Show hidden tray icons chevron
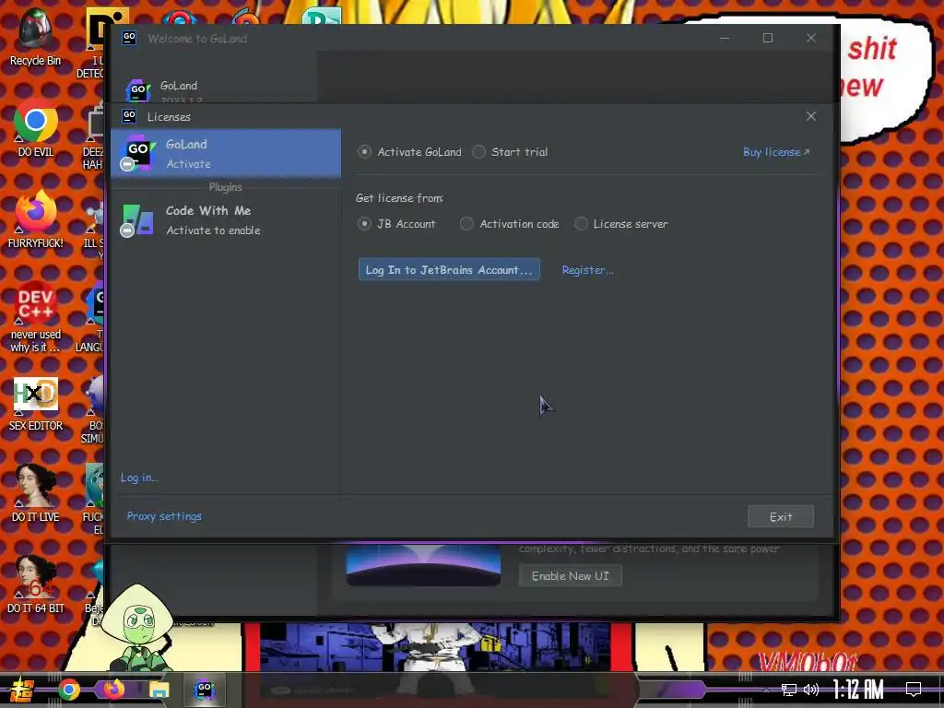Screen dimensions: 944x708 pos(766,690)
